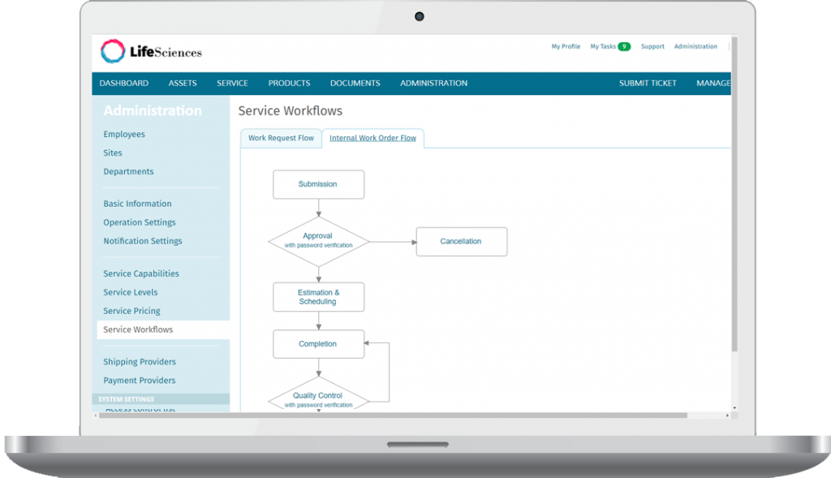Screen dimensions: 831x478
Task: Select Service Workflows in sidebar
Action: (163, 329)
